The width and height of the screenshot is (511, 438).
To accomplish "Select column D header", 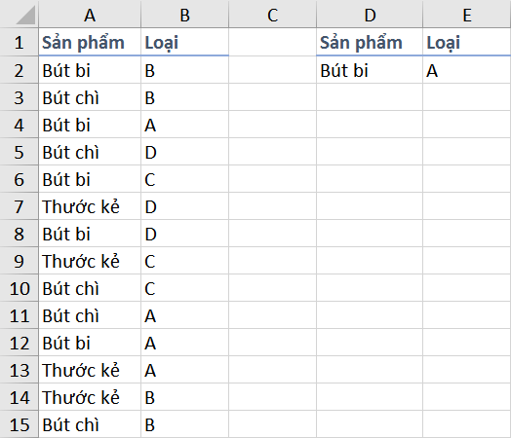I will click(x=370, y=14).
